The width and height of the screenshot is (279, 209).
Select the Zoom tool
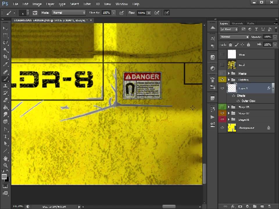click(x=5, y=165)
